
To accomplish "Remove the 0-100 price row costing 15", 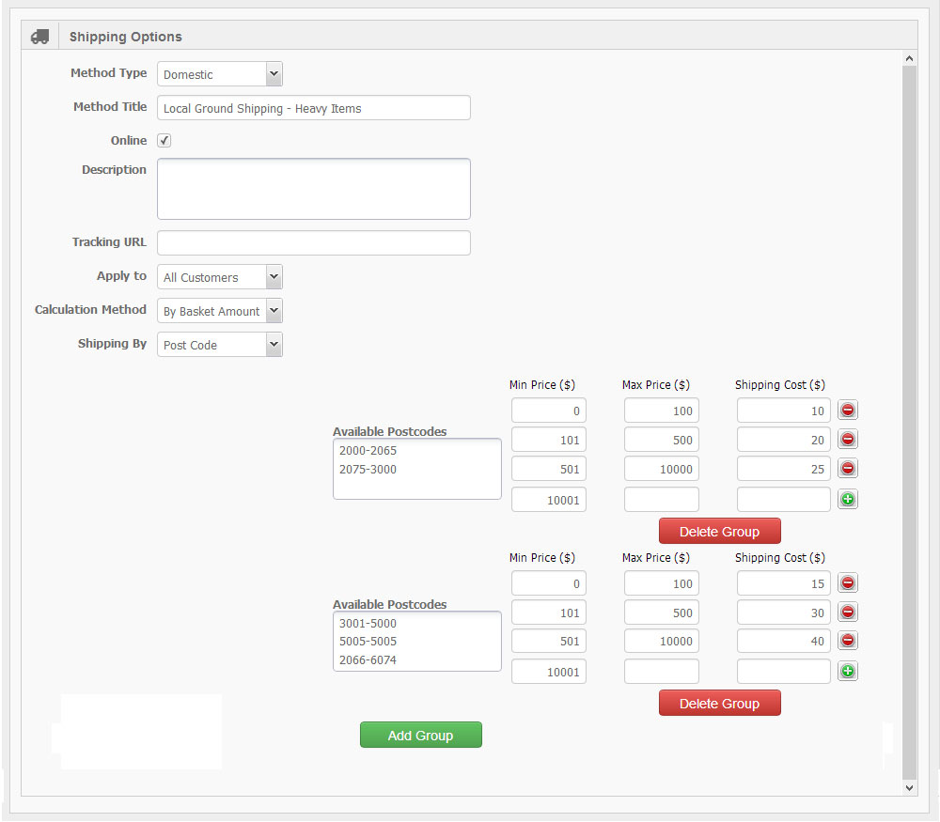I will click(x=847, y=583).
